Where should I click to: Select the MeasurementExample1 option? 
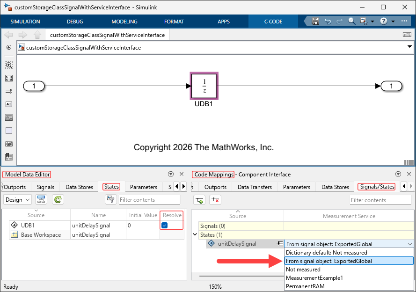(x=314, y=277)
